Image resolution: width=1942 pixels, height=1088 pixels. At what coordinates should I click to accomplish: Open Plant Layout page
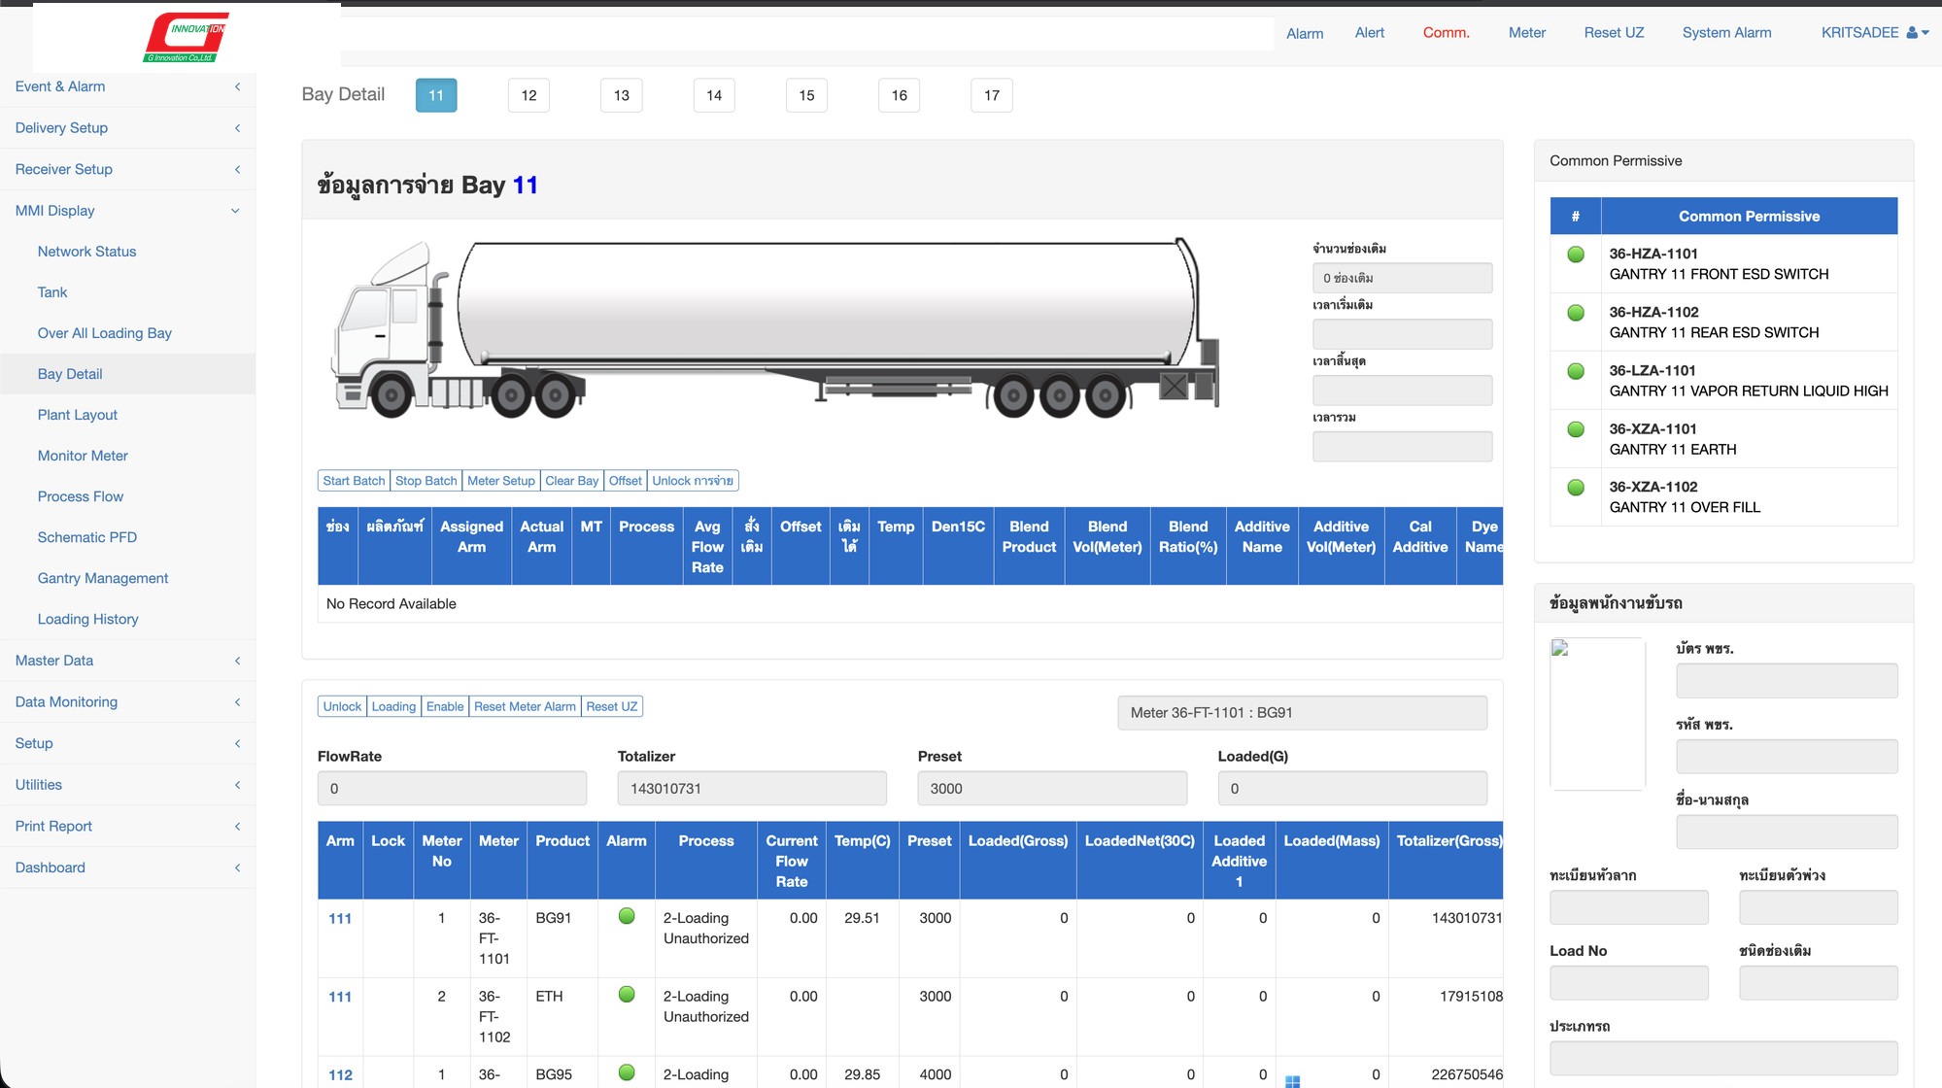click(77, 415)
